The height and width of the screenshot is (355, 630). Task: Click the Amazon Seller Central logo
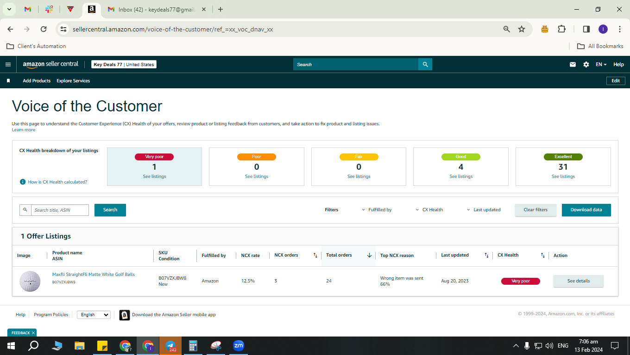pyautogui.click(x=51, y=64)
